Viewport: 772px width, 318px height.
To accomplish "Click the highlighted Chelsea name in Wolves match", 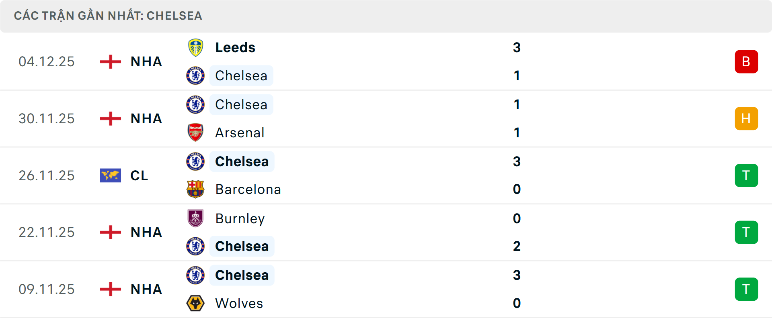I will click(x=242, y=275).
